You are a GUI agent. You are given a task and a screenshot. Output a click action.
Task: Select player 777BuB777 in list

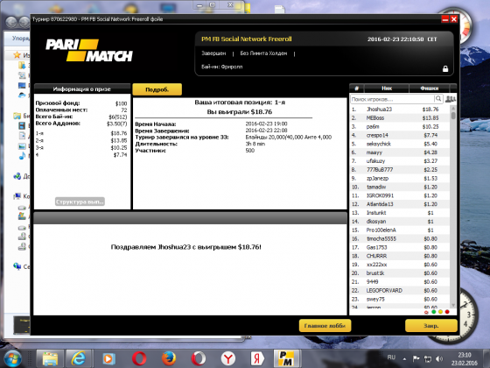coord(400,170)
